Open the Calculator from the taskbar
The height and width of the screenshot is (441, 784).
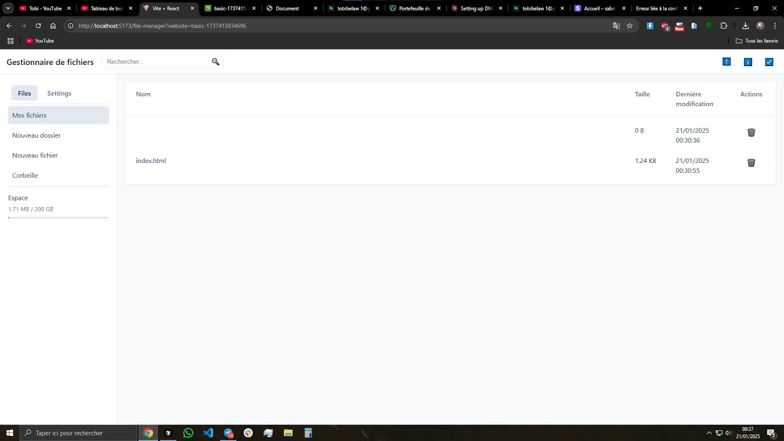coord(308,433)
